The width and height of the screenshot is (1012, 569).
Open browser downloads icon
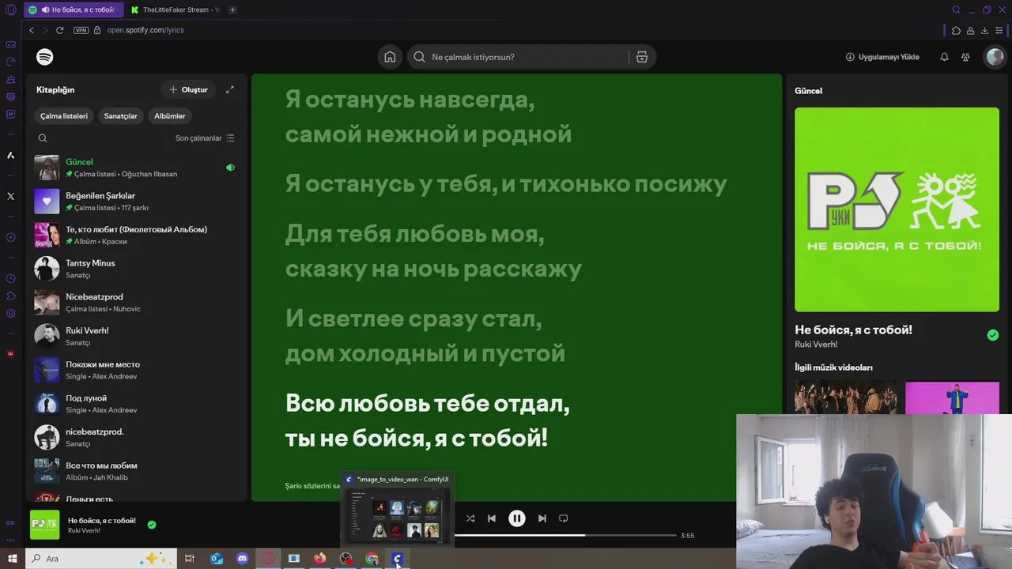[984, 30]
